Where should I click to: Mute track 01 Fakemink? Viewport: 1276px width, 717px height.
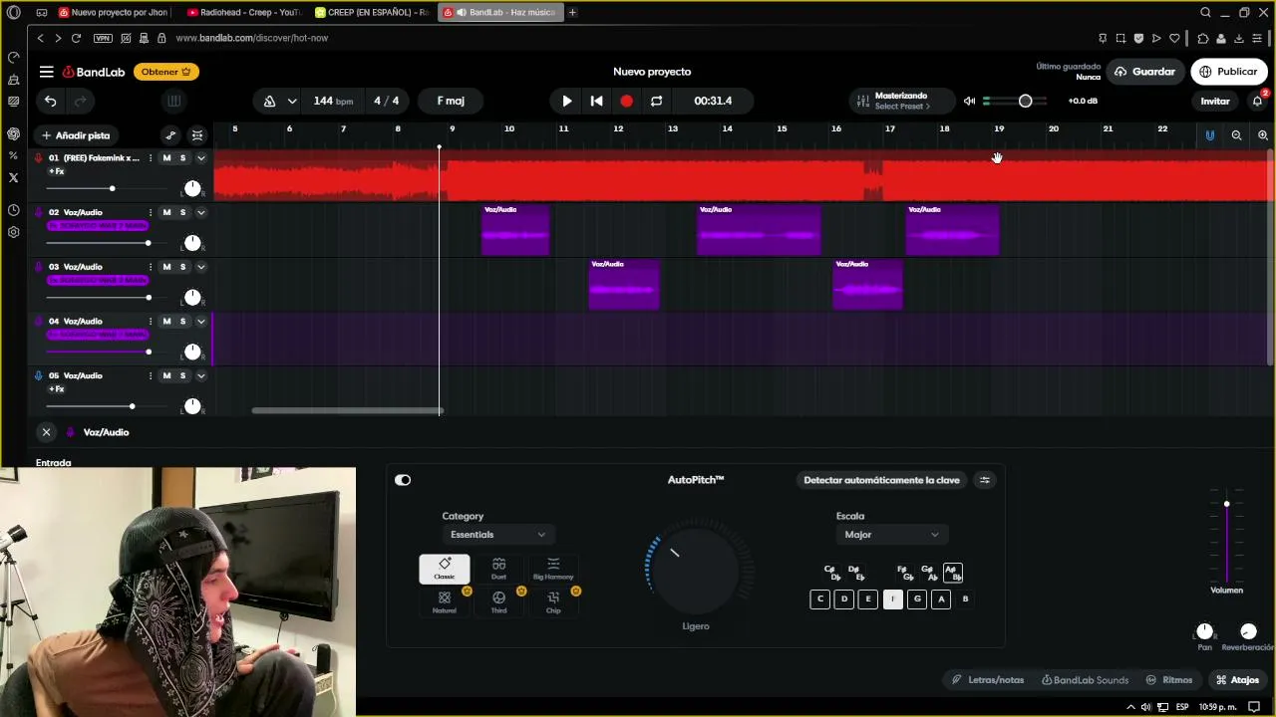[x=166, y=158]
